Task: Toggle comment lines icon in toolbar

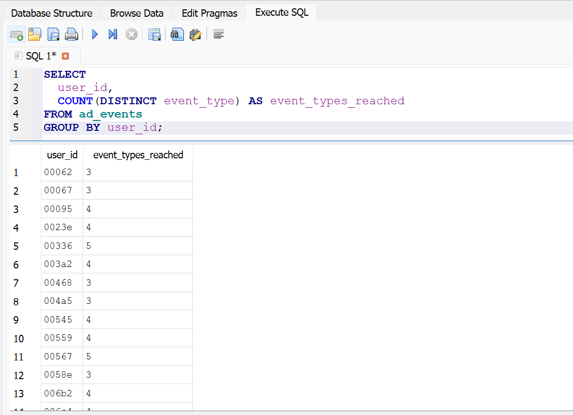Action: point(219,34)
